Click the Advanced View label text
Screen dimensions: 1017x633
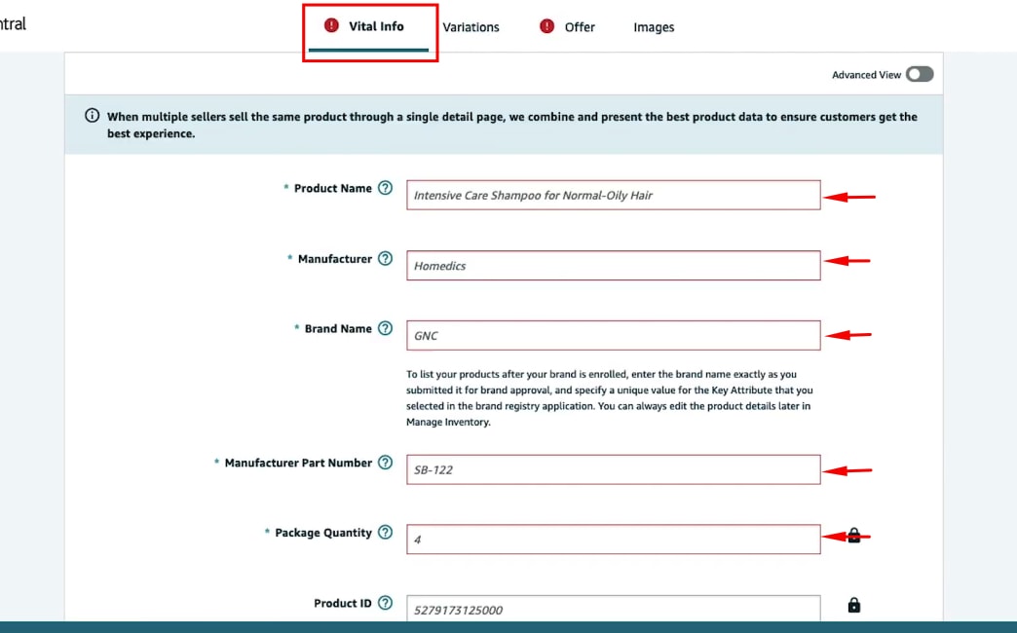click(x=866, y=75)
